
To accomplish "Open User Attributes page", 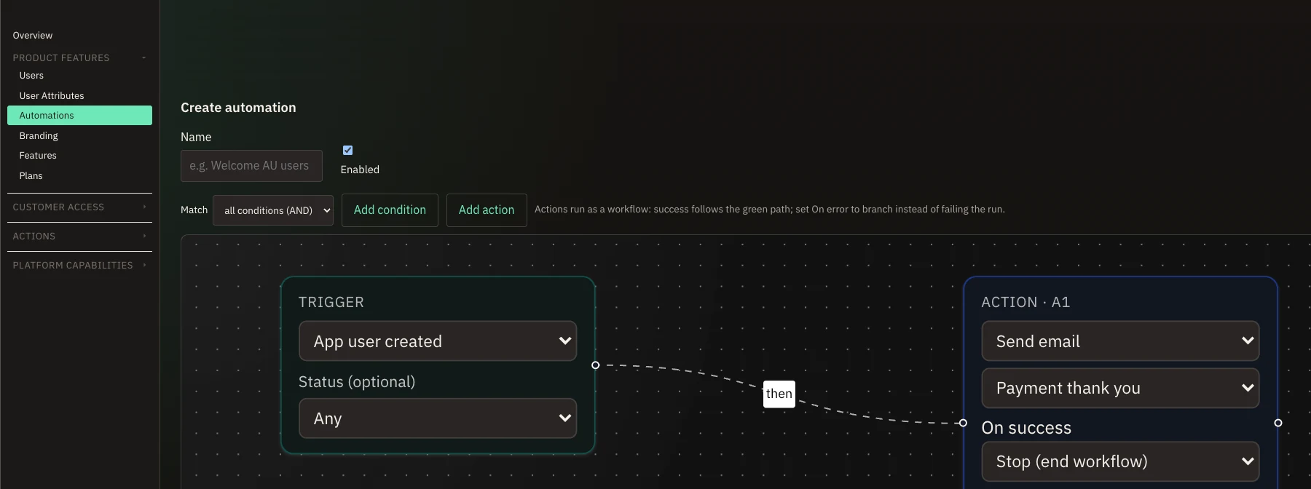I will click(x=52, y=95).
